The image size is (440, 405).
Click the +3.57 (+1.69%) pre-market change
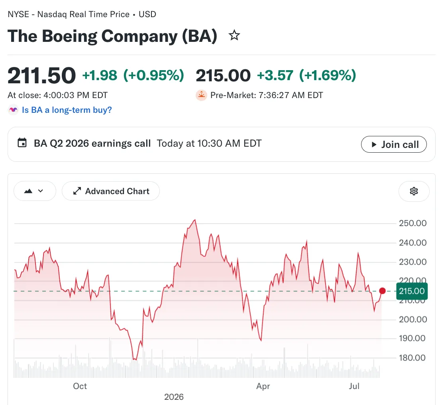pyautogui.click(x=306, y=75)
